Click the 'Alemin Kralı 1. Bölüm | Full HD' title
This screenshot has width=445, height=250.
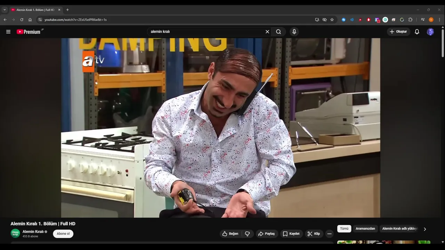click(x=43, y=224)
